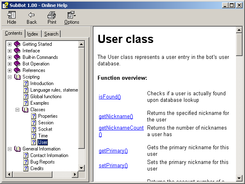Viewport: 245px width, 184px height.
Task: Open the isFound() function link
Action: click(x=110, y=96)
